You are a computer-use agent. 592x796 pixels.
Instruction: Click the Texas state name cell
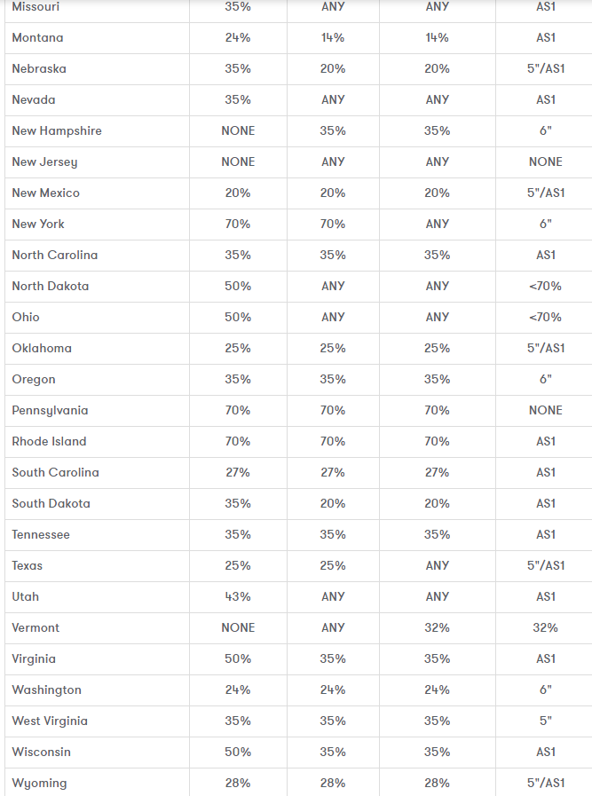28,566
